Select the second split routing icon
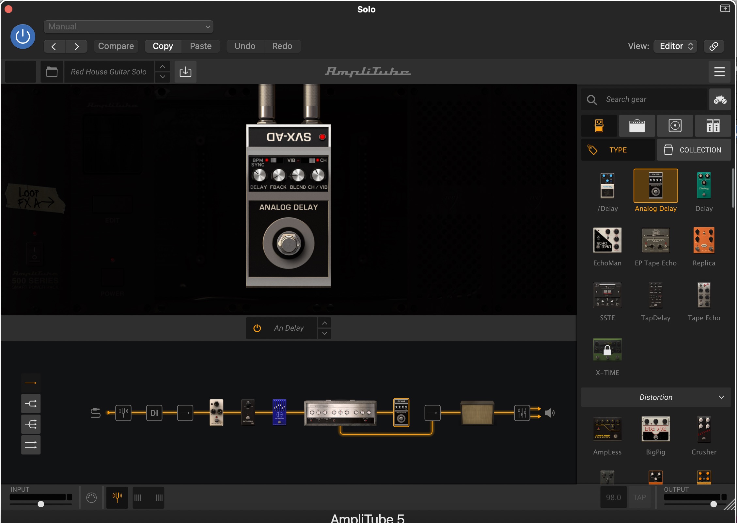Image resolution: width=737 pixels, height=523 pixels. 31,404
